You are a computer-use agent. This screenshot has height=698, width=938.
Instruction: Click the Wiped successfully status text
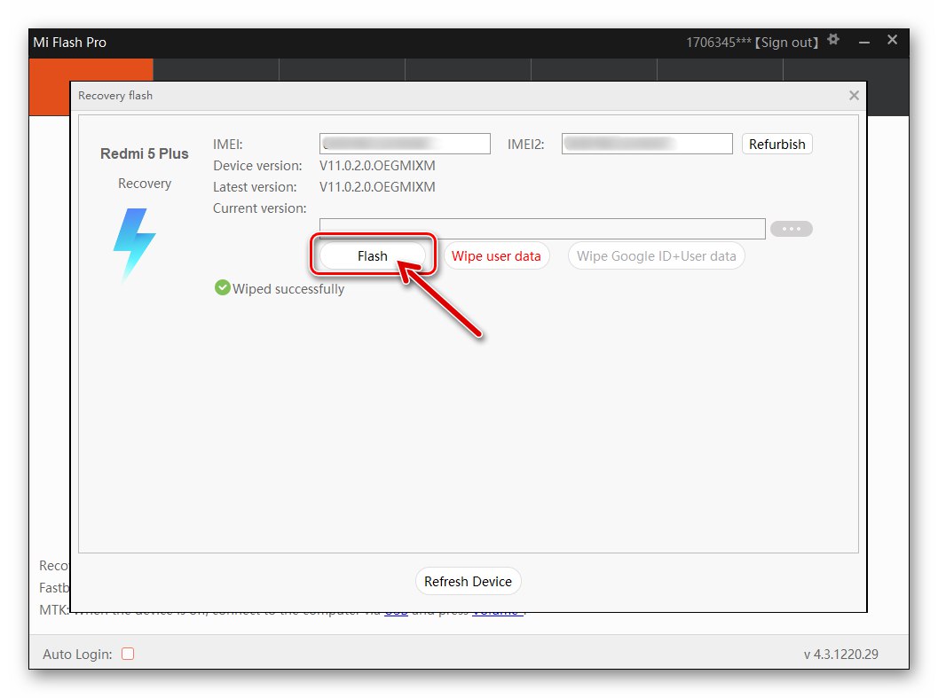point(288,289)
